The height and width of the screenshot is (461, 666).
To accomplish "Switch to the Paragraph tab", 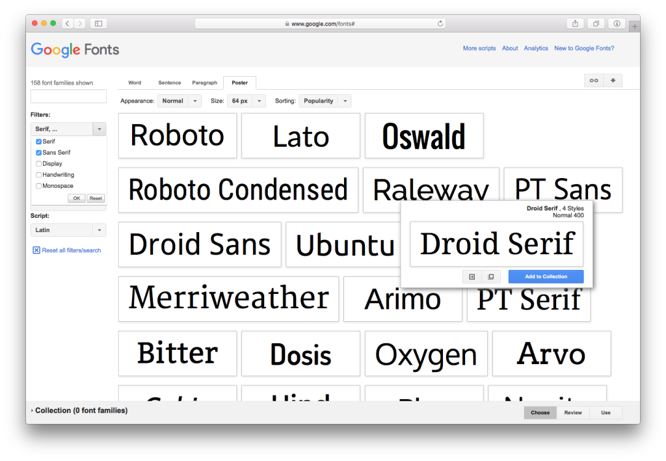I will (x=205, y=83).
